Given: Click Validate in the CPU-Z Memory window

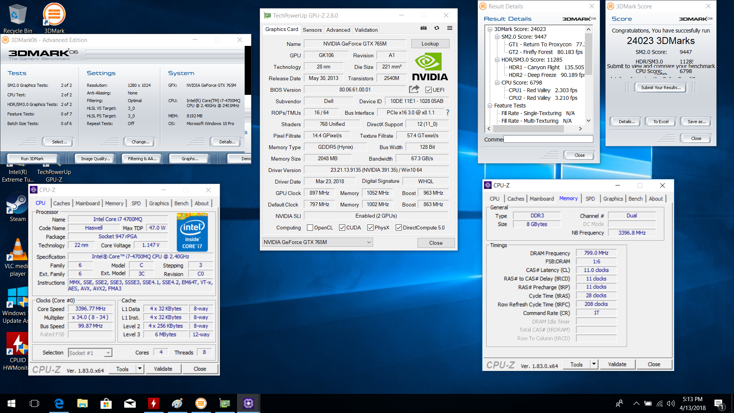Looking at the screenshot, I should (x=617, y=364).
